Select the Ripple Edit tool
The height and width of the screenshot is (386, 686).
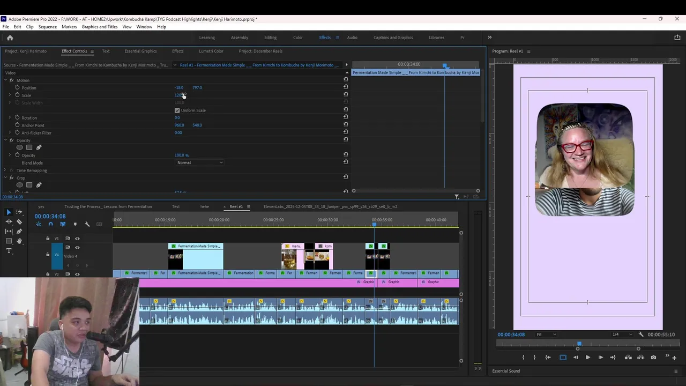9,222
